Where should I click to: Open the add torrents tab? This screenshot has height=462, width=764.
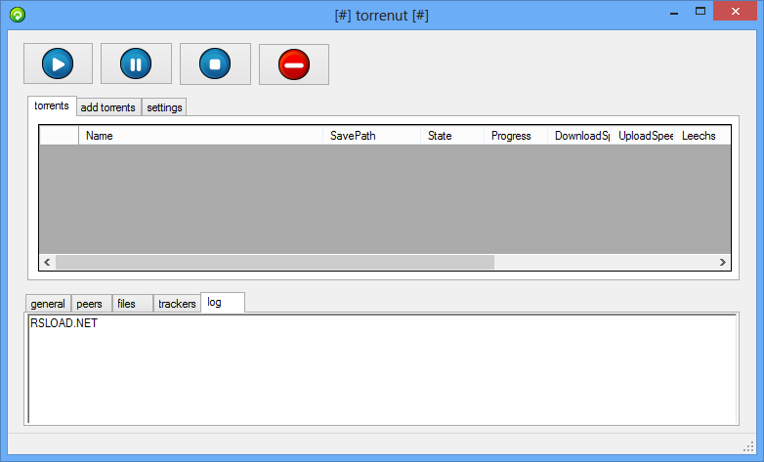108,107
